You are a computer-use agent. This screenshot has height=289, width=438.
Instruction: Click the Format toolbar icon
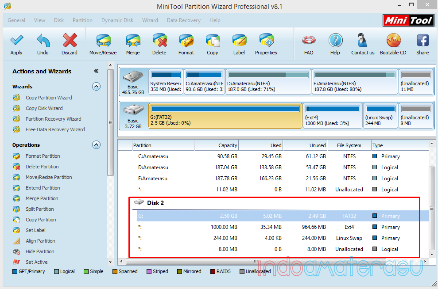point(186,40)
